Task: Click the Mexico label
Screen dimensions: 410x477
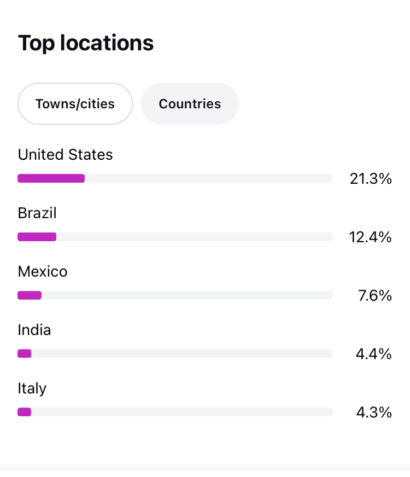Action: [x=43, y=271]
